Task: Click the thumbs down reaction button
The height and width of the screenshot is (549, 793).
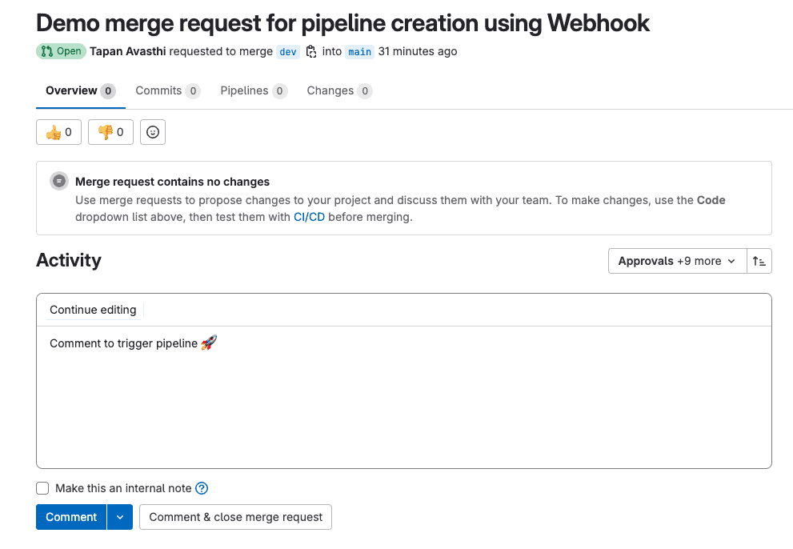Action: pos(110,132)
